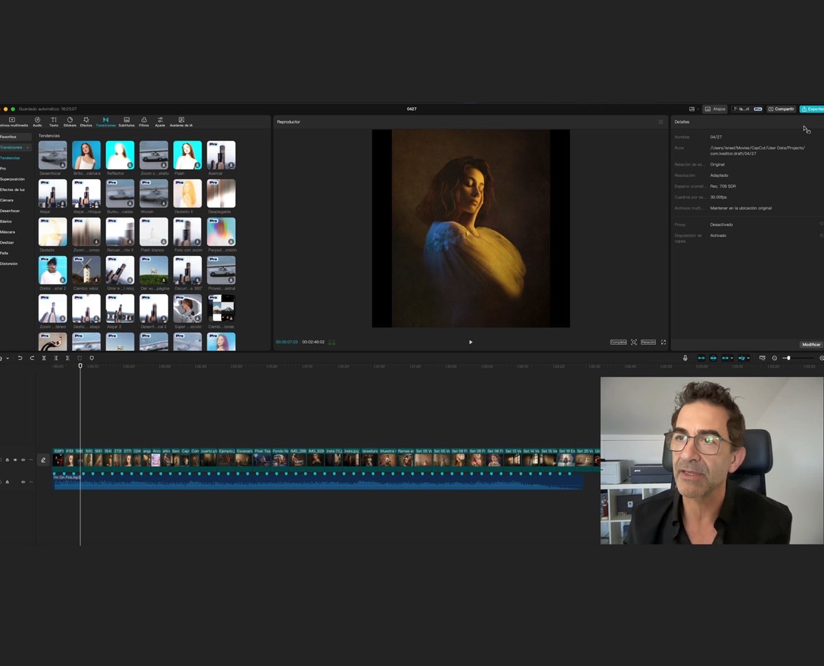Image resolution: width=824 pixels, height=666 pixels.
Task: Click the Modificar button in Detalles
Action: (x=811, y=344)
